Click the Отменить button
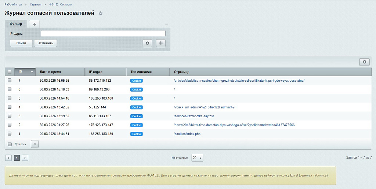 (x=45, y=43)
